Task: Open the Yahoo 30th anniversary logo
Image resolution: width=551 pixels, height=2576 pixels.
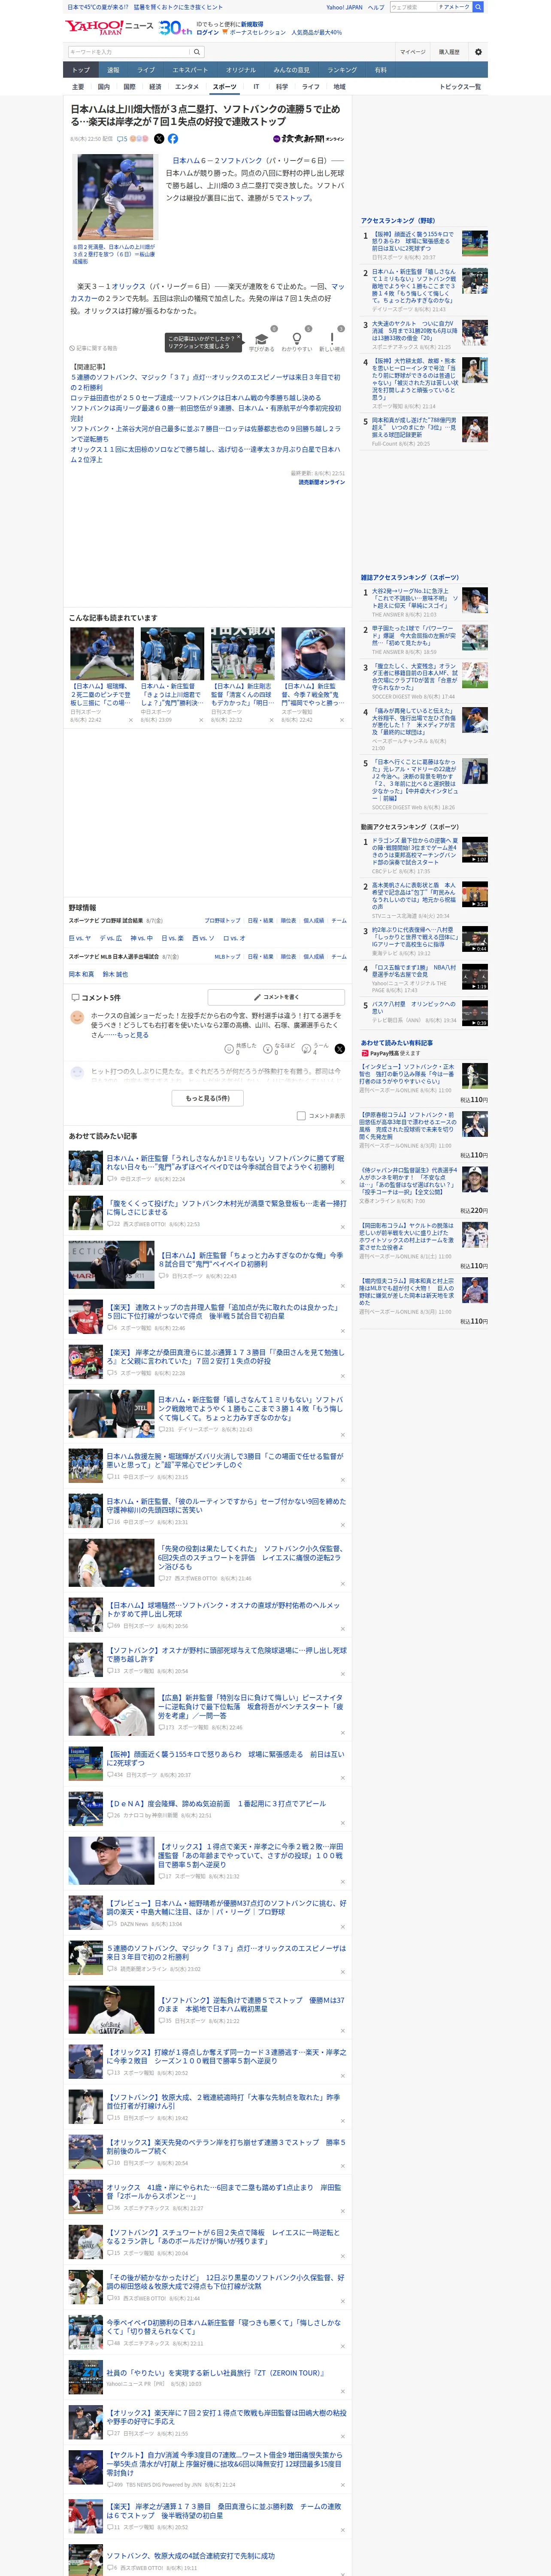Action: click(x=175, y=28)
